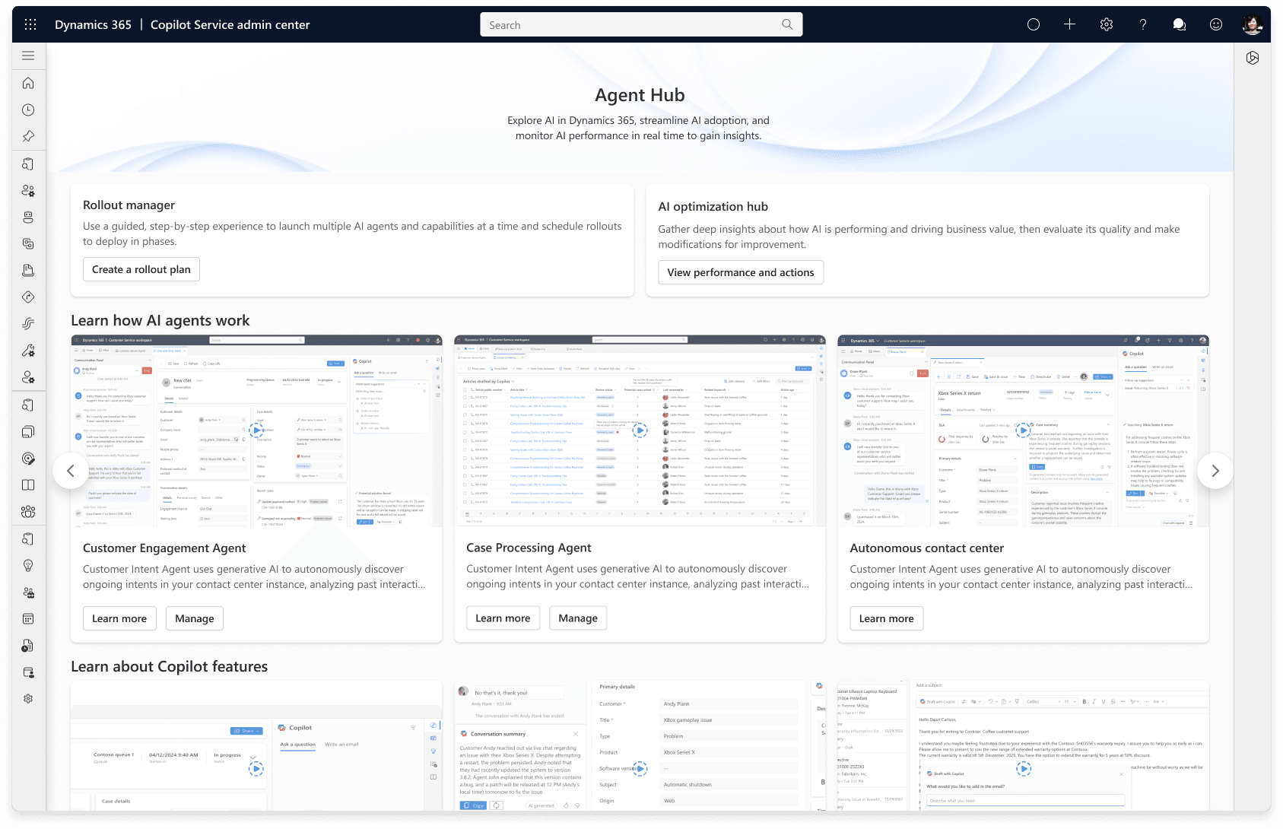Screen dimensions: 1283x829
Task: Open the wavy streams sidebar icon
Action: [x=28, y=324]
